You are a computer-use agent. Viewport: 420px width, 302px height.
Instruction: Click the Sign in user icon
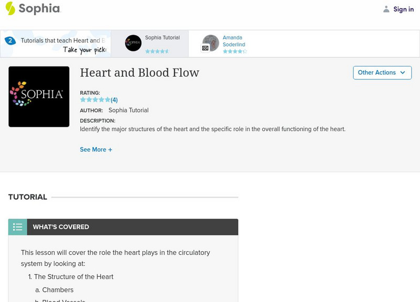pyautogui.click(x=386, y=9)
